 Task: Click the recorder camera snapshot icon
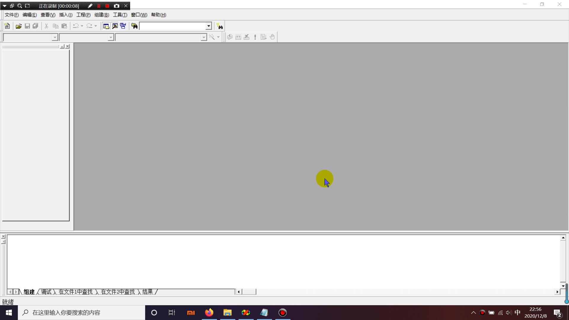click(116, 6)
